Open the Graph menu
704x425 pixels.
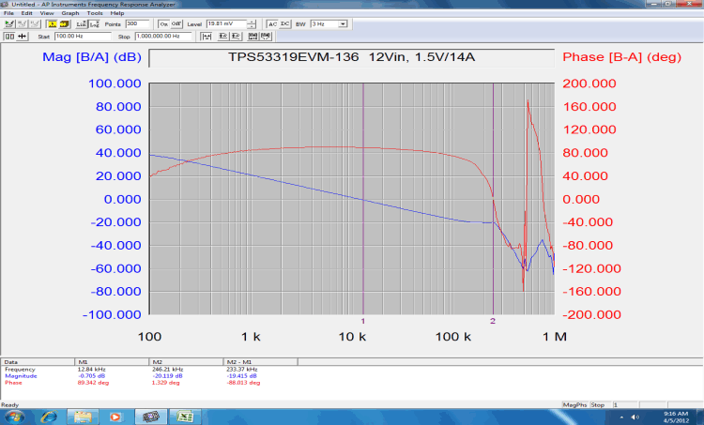69,13
